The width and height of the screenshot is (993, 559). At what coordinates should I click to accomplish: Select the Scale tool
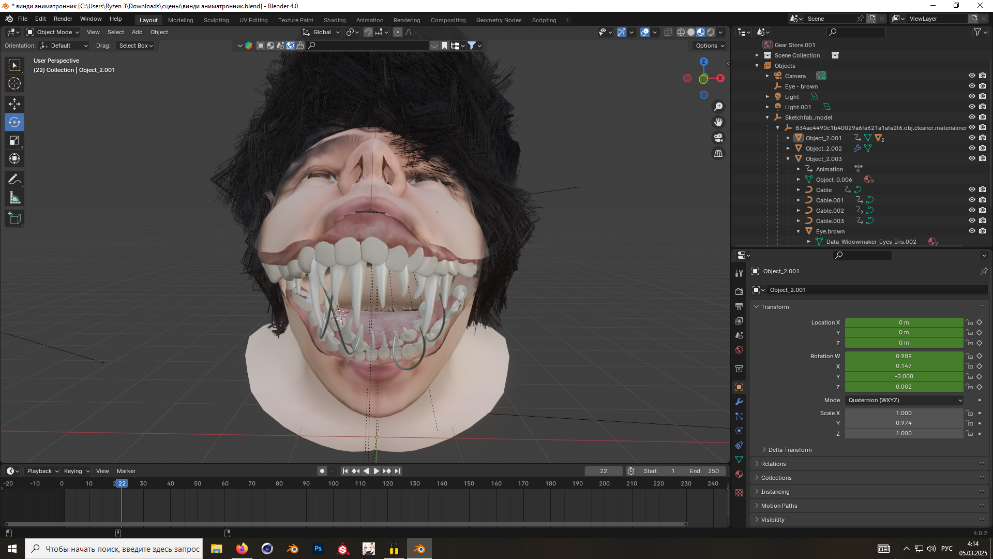(x=14, y=140)
